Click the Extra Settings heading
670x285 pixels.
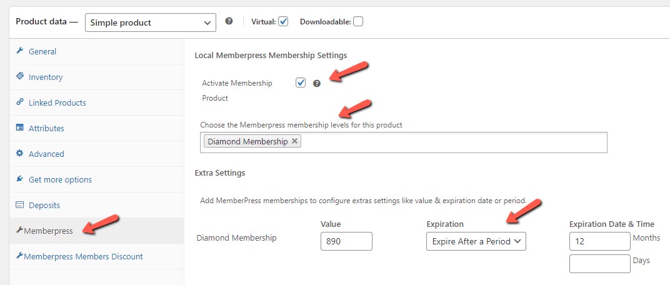[x=219, y=173]
